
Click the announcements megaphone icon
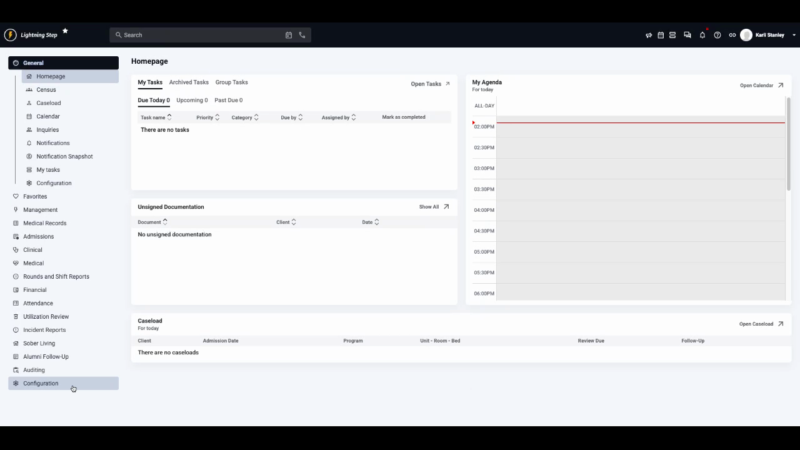click(649, 35)
